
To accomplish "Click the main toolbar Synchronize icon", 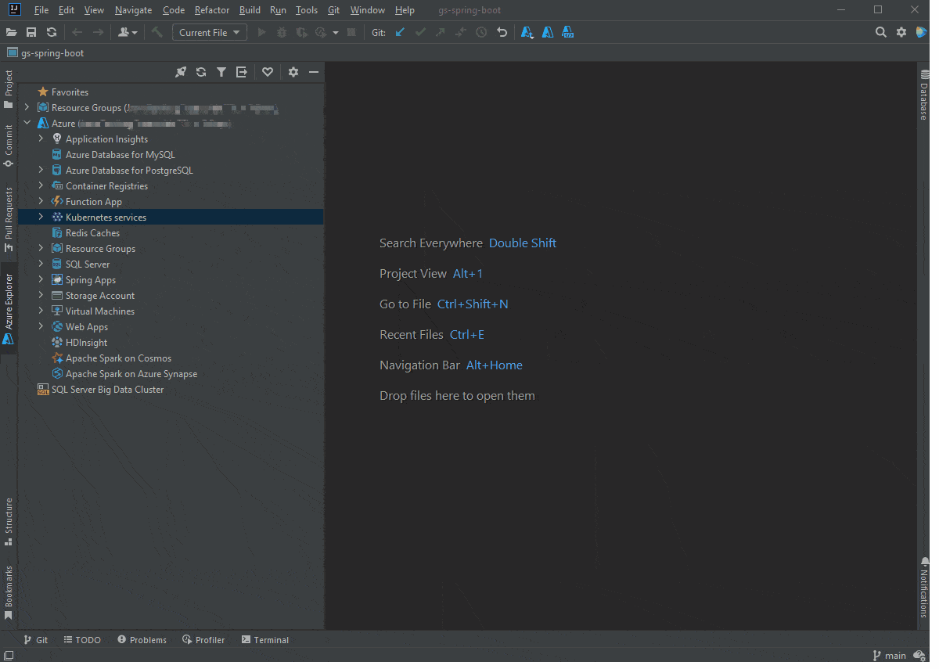I will pos(52,32).
